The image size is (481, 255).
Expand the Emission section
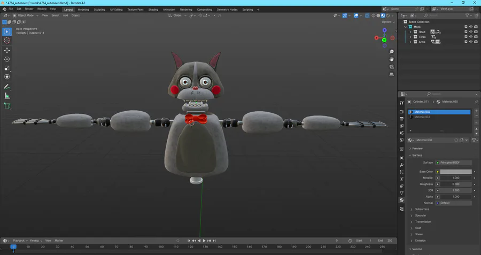click(420, 241)
